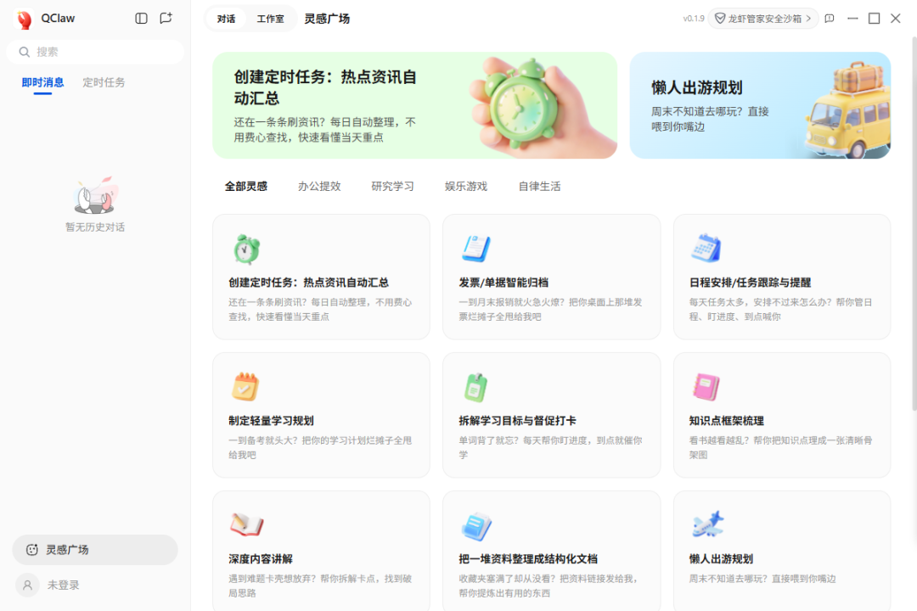Click the blue calendar schedule icon
Image resolution: width=917 pixels, height=611 pixels.
[706, 249]
